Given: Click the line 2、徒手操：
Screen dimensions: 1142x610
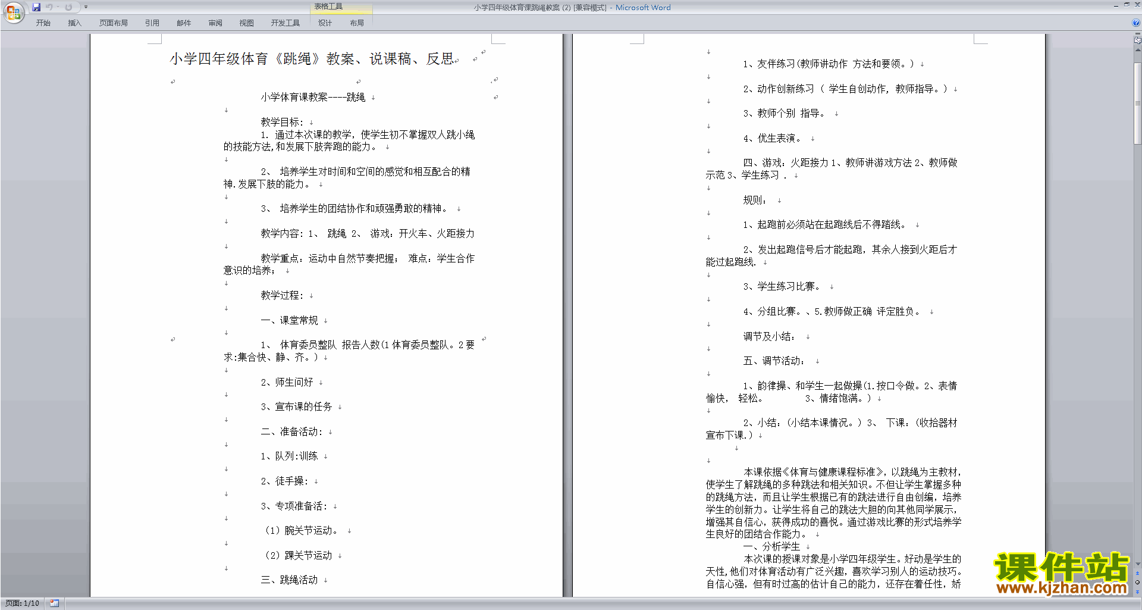Looking at the screenshot, I should click(284, 481).
